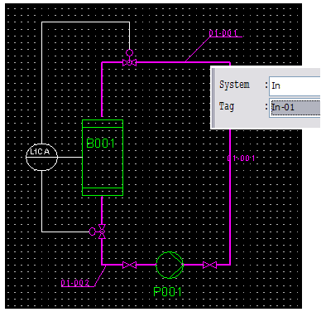Select the B001 tank vessel

coord(103,158)
